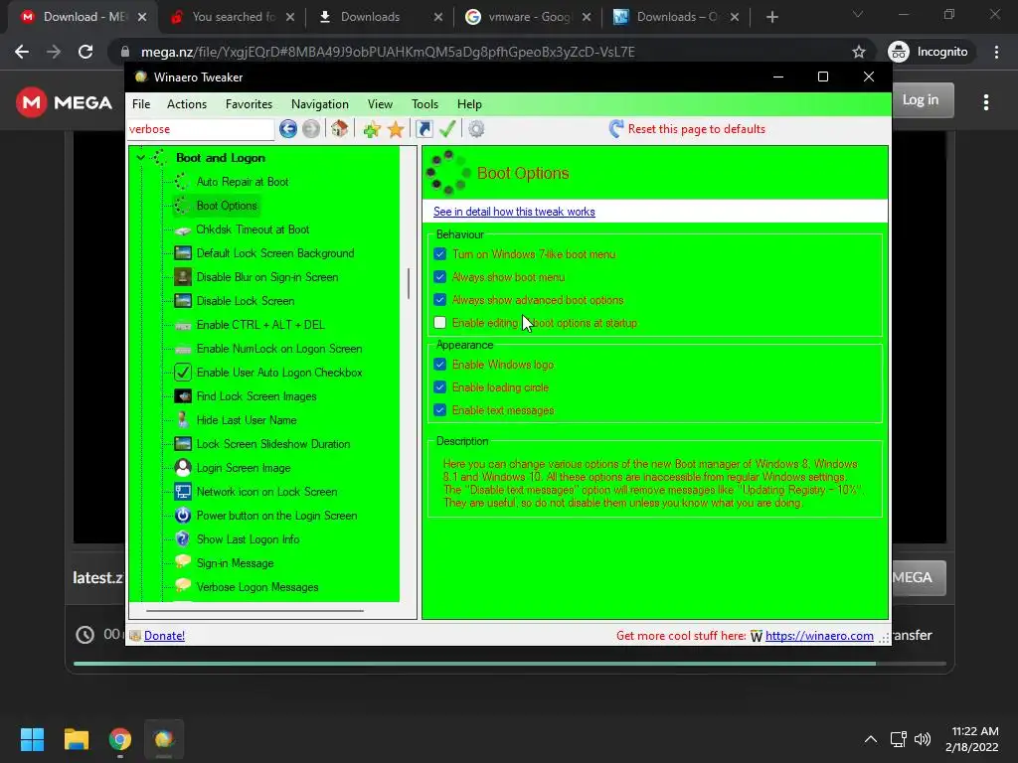Toggle Enable loading circle checkbox
Screen dimensions: 1018x763
click(440, 387)
